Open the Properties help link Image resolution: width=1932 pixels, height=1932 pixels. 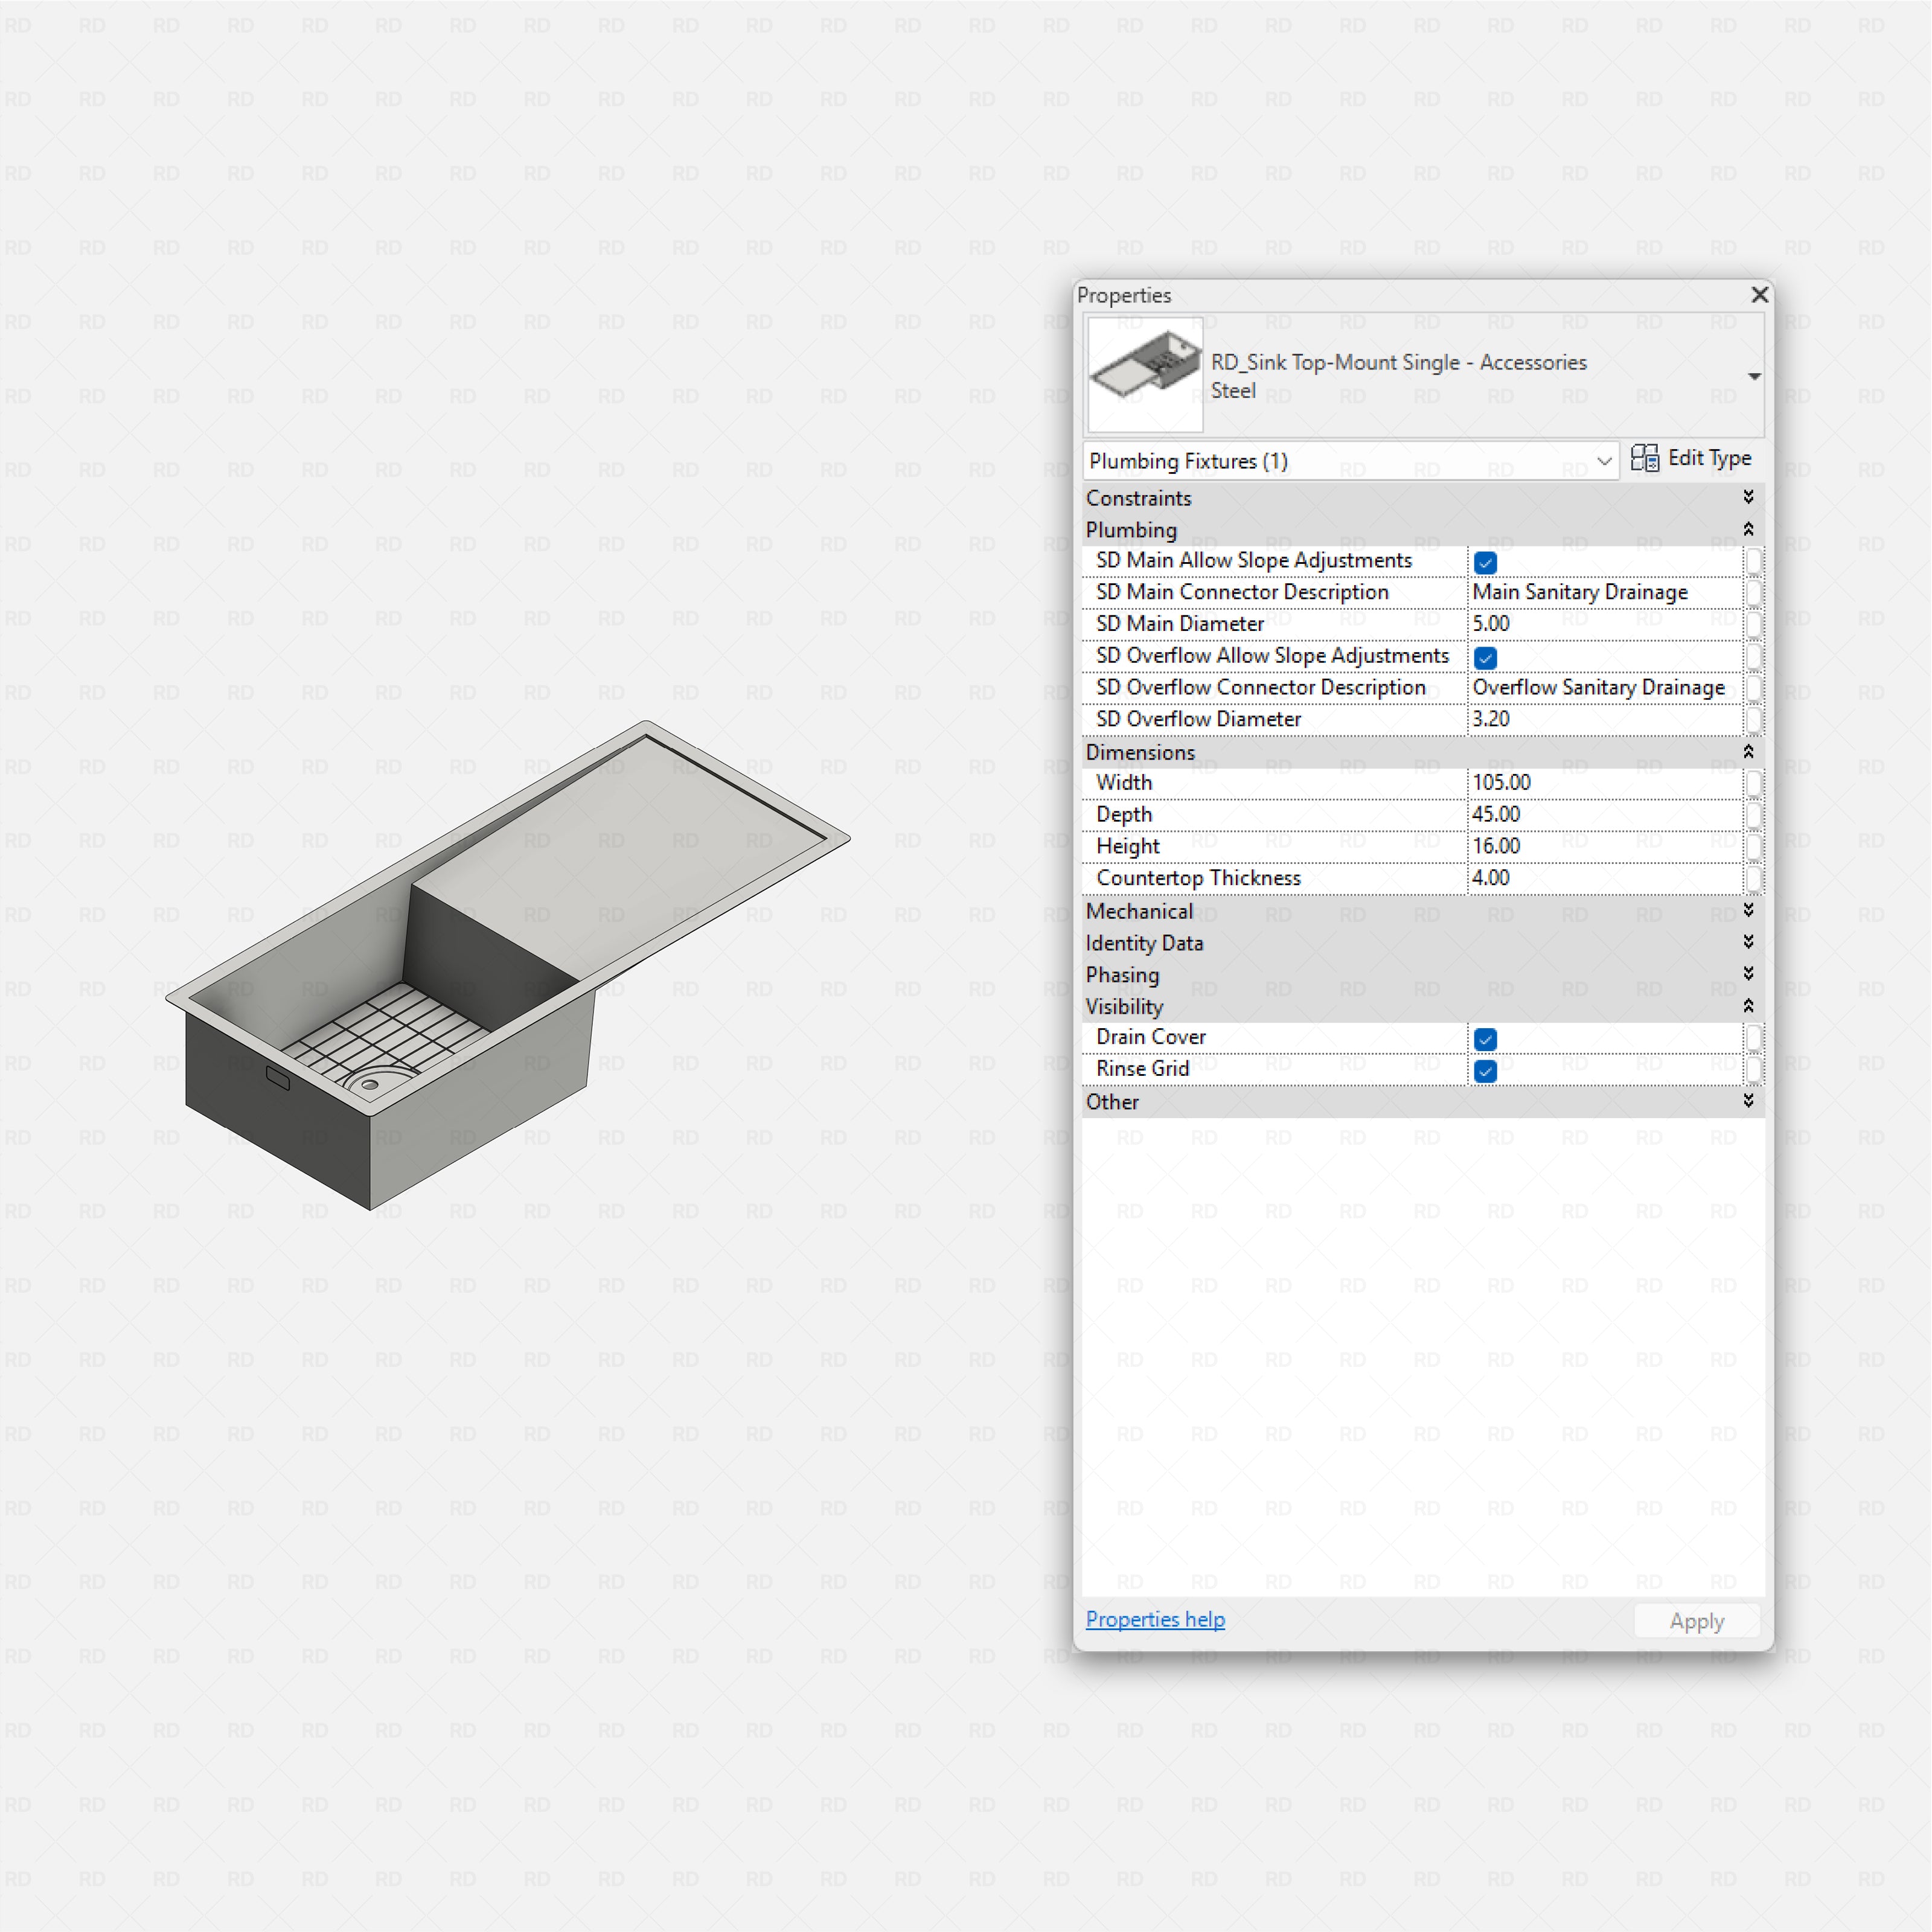click(1155, 1619)
